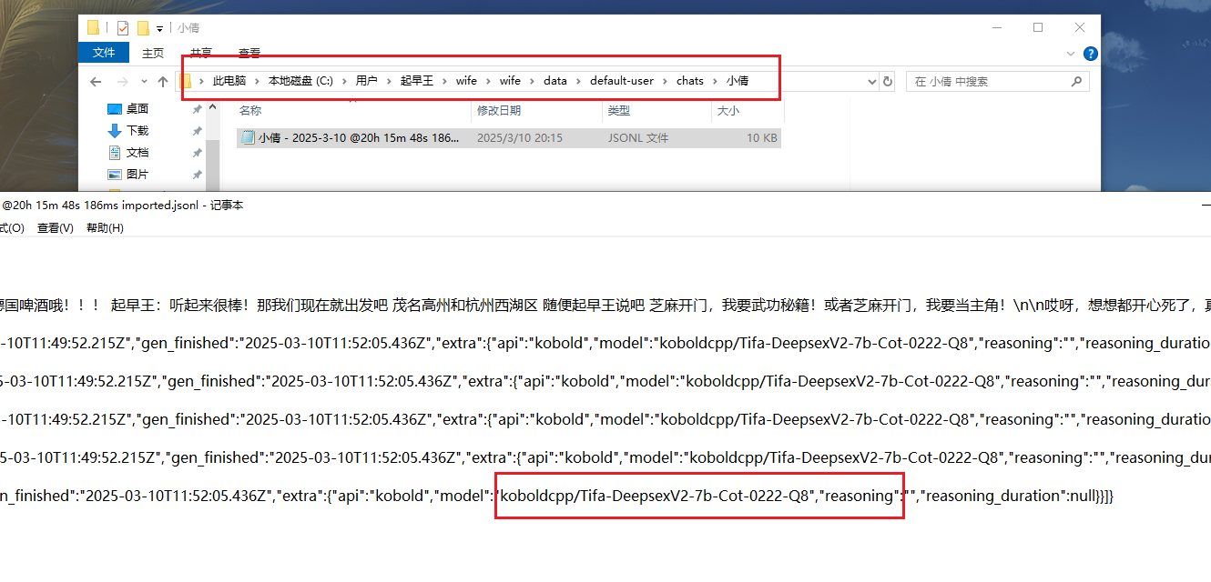Click the New Folder icon in quick access toolbar
The image size is (1211, 582).
143,27
